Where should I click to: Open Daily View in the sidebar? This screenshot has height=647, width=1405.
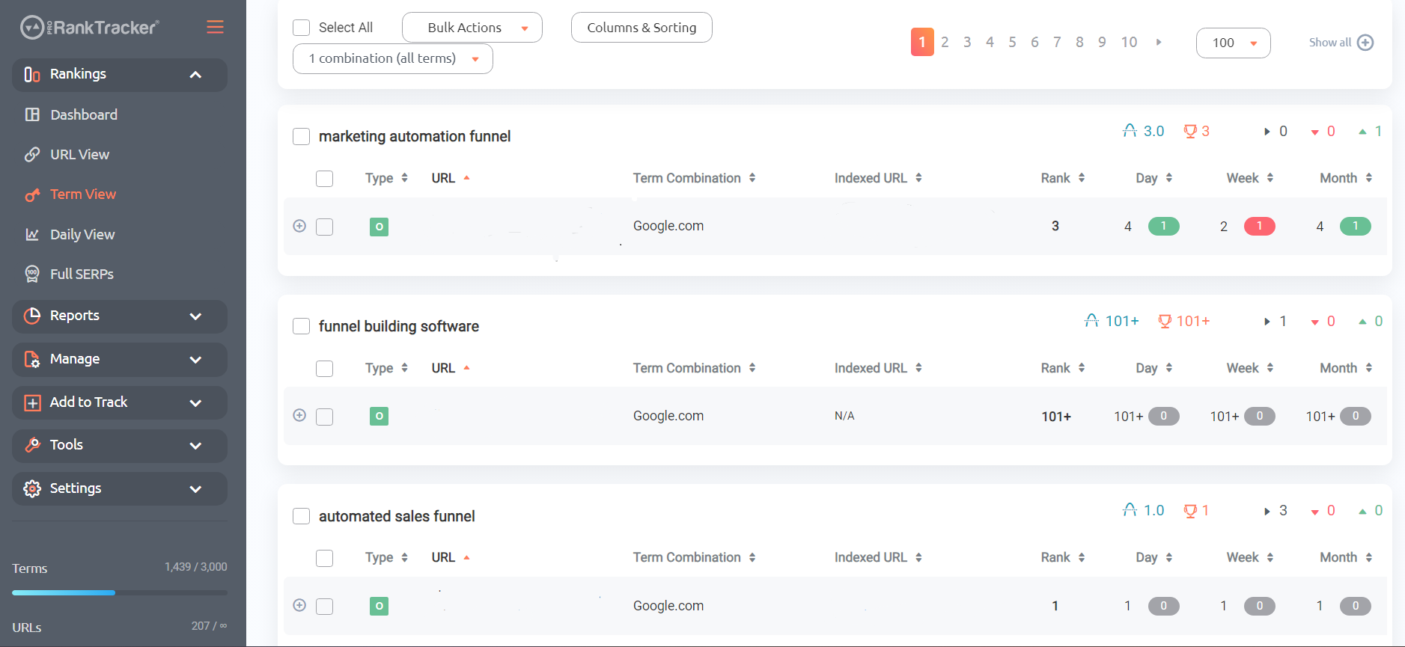[x=82, y=234]
